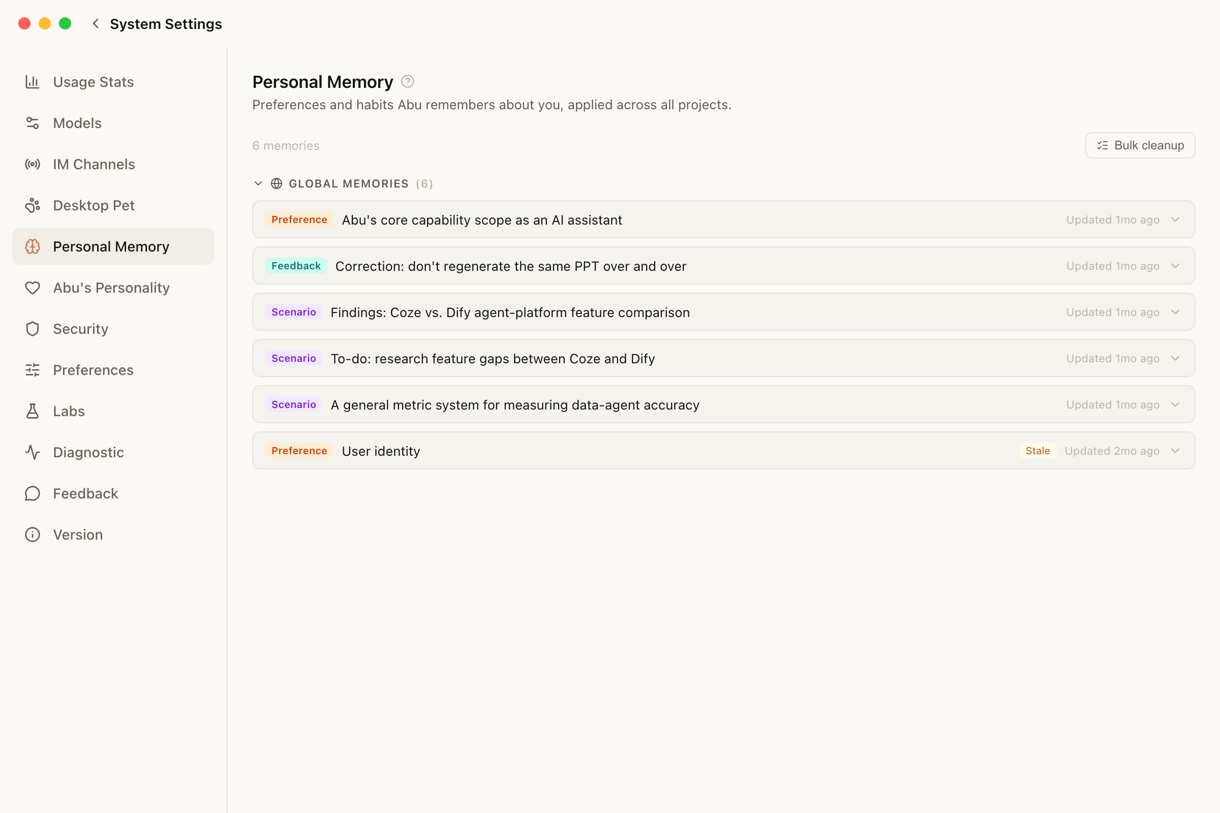Open Desktop Pet via its paw icon
This screenshot has height=813, width=1220.
tap(32, 205)
